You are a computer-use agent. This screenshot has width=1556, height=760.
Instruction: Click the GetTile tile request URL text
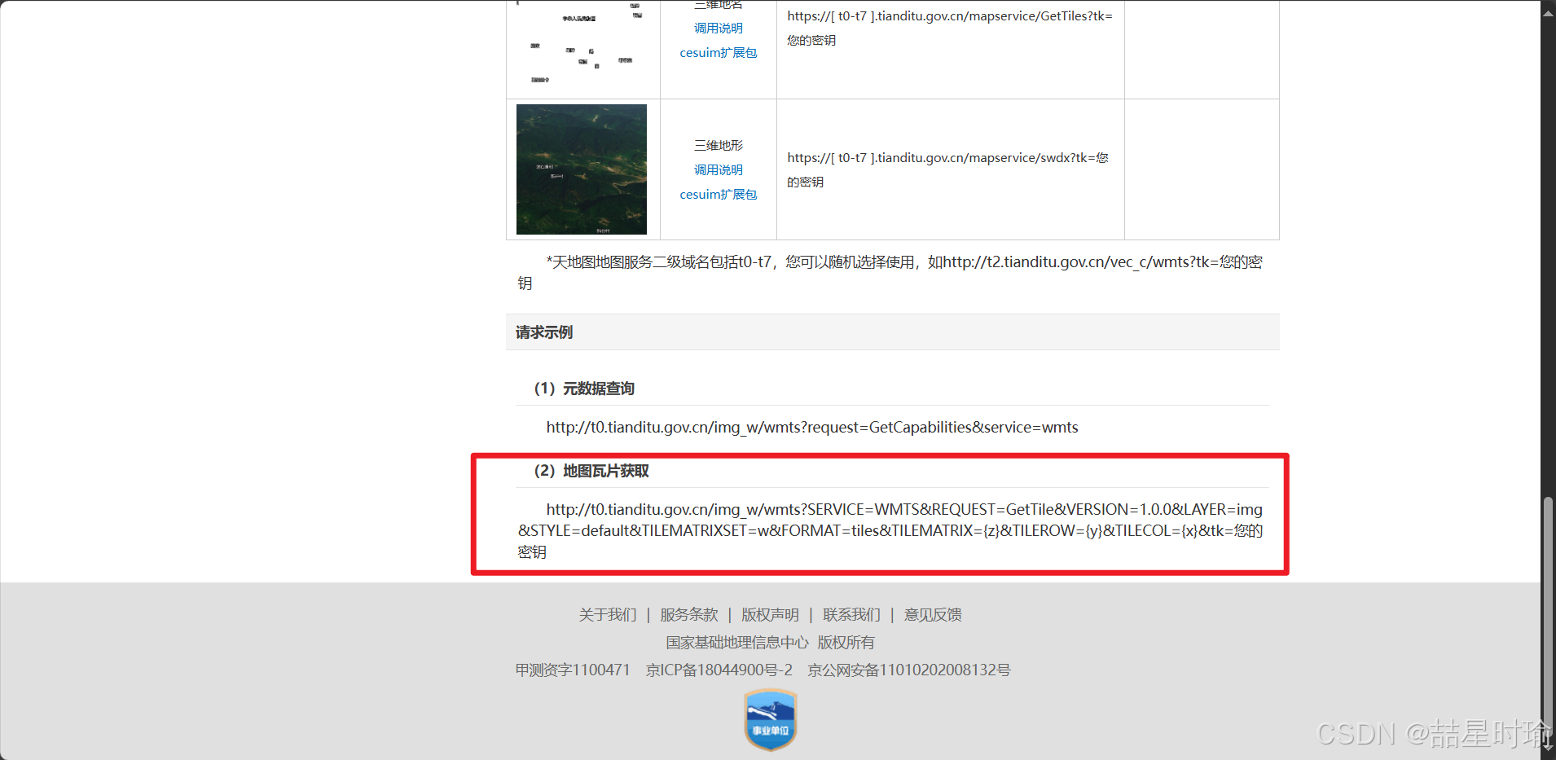tap(890, 530)
